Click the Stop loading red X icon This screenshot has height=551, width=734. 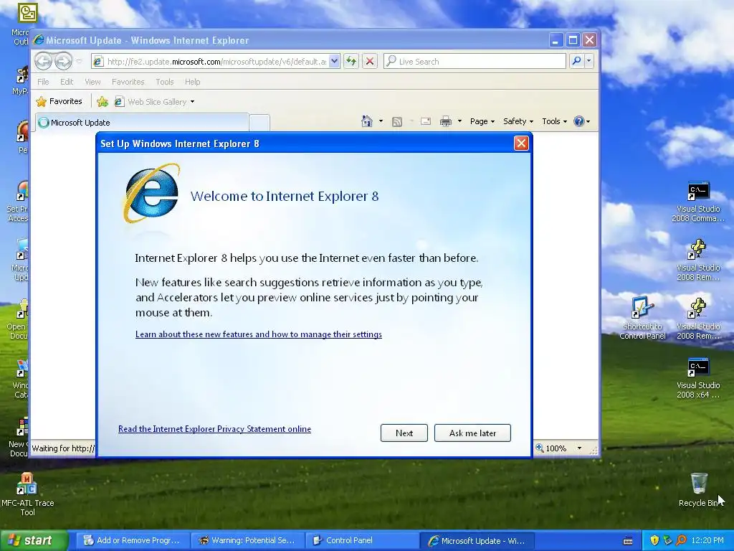pyautogui.click(x=370, y=62)
